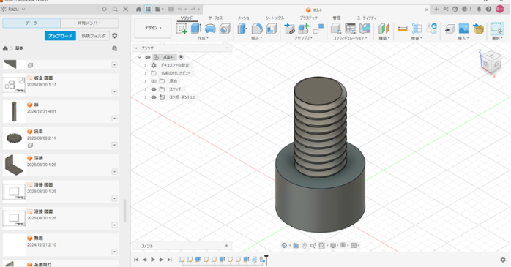Open the notifications bell icon
The width and height of the screenshot is (511, 267).
point(479,9)
